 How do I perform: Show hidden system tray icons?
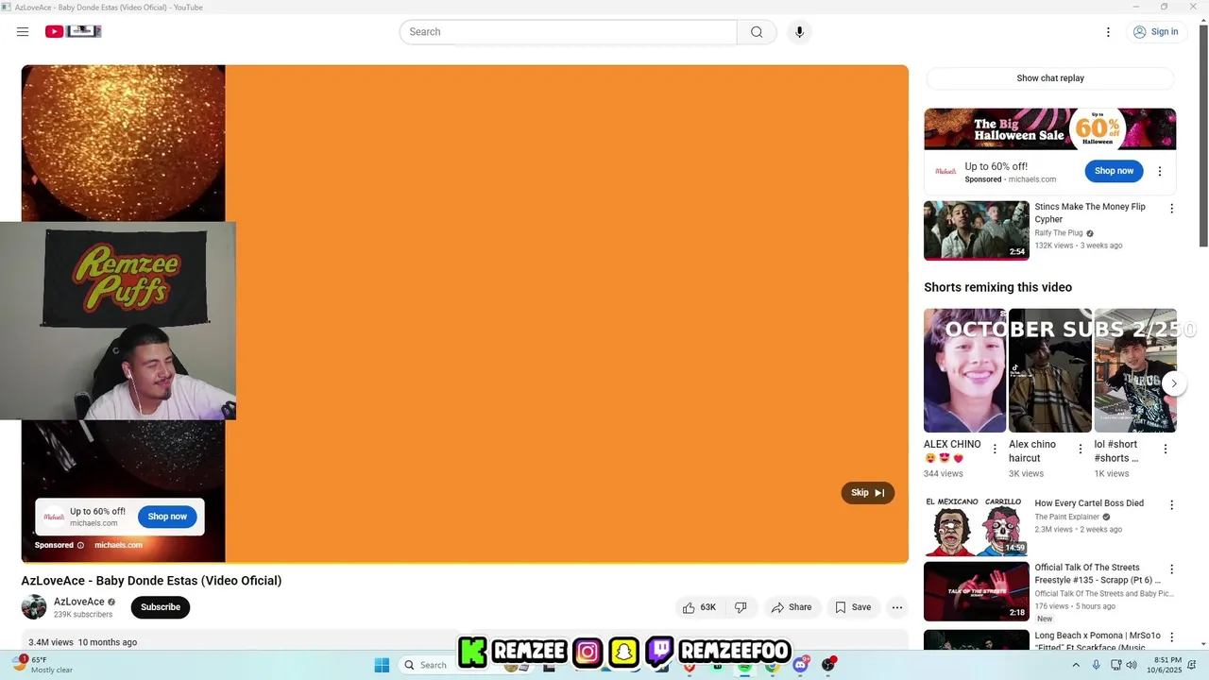pyautogui.click(x=1076, y=665)
